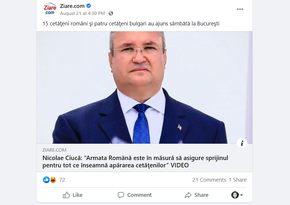Click the globe public audience icon

click(x=111, y=13)
